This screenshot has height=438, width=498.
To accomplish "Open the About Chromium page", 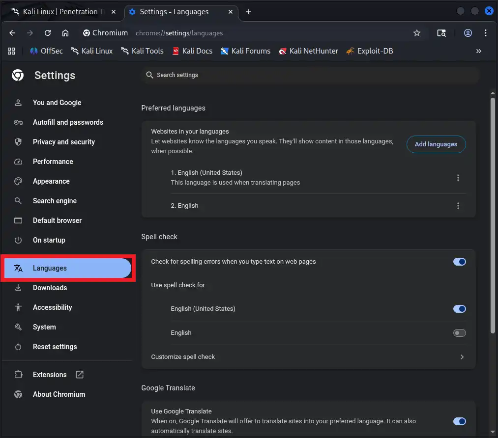I will pyautogui.click(x=59, y=394).
